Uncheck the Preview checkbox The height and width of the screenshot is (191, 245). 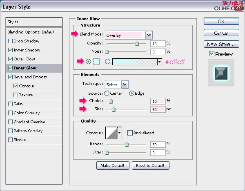212,54
